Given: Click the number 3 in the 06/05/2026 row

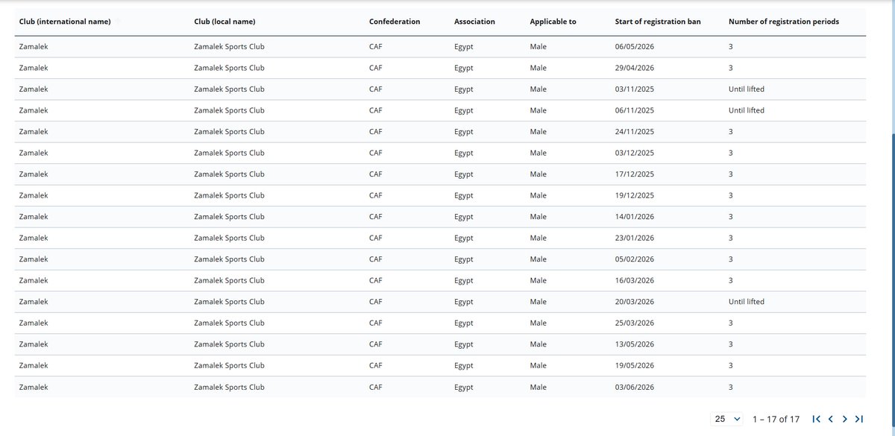Looking at the screenshot, I should pyautogui.click(x=731, y=47).
